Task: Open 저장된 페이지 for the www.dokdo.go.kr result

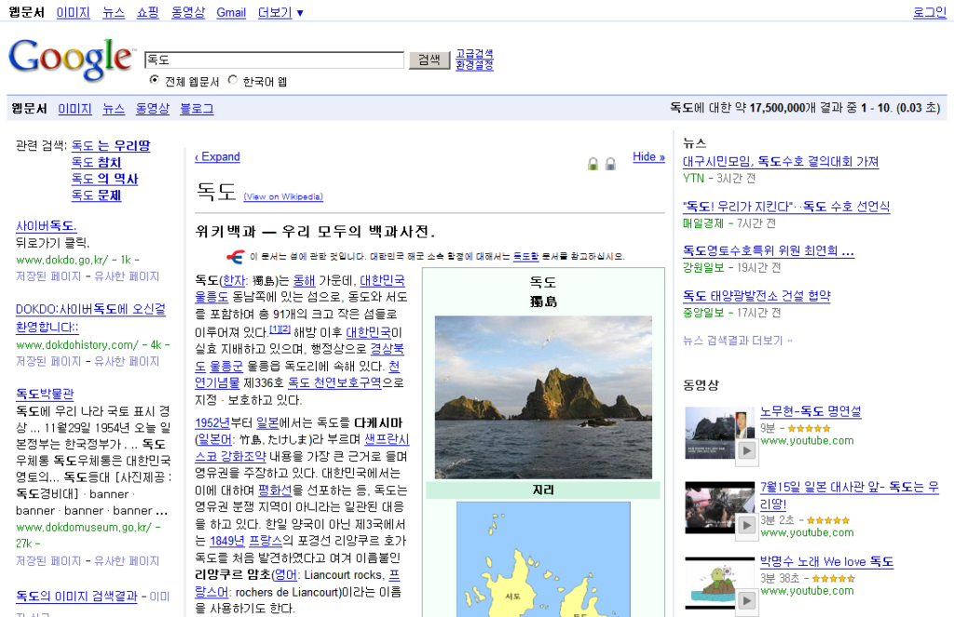Action: (x=48, y=276)
